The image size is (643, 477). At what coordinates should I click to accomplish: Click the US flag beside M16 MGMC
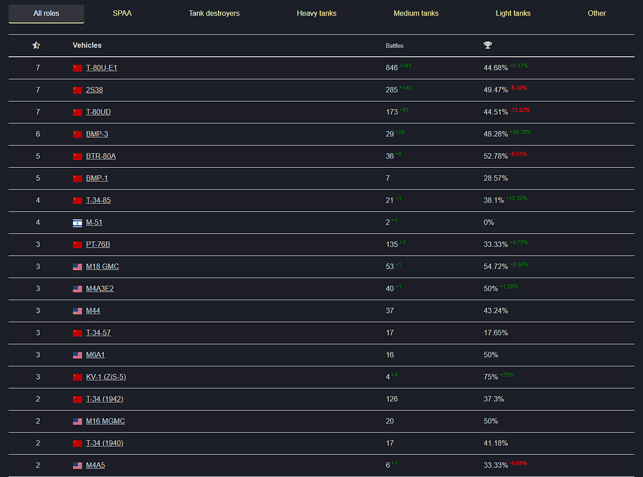point(78,422)
